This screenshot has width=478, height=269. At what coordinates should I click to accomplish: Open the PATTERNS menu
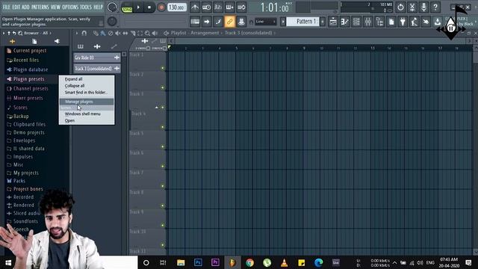[40, 7]
